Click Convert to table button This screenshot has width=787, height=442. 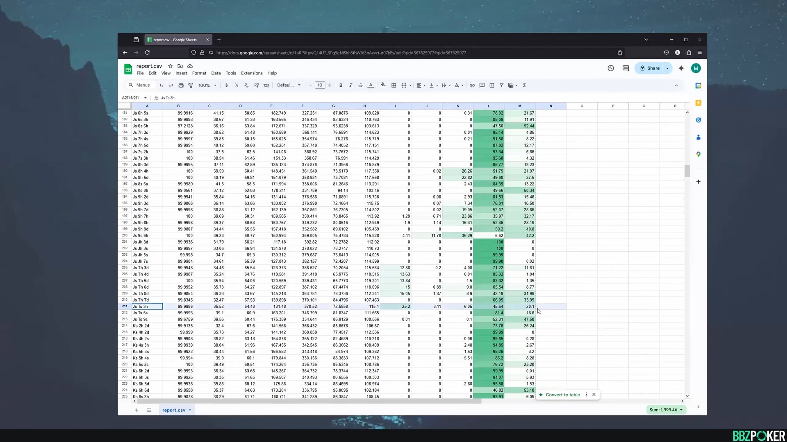(x=562, y=395)
